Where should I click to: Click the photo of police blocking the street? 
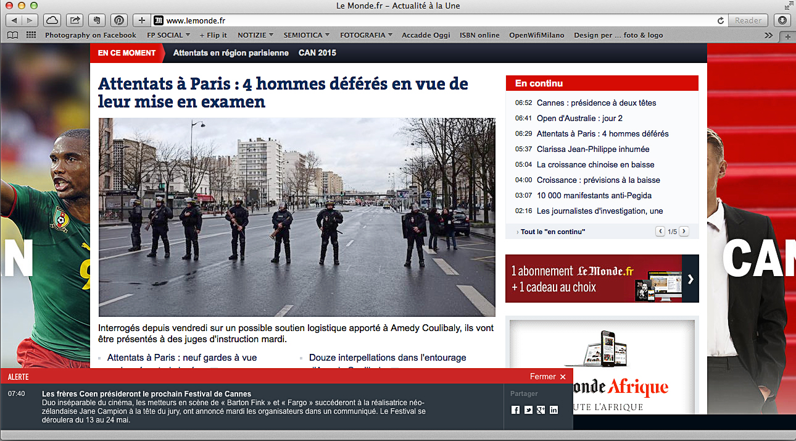point(297,217)
